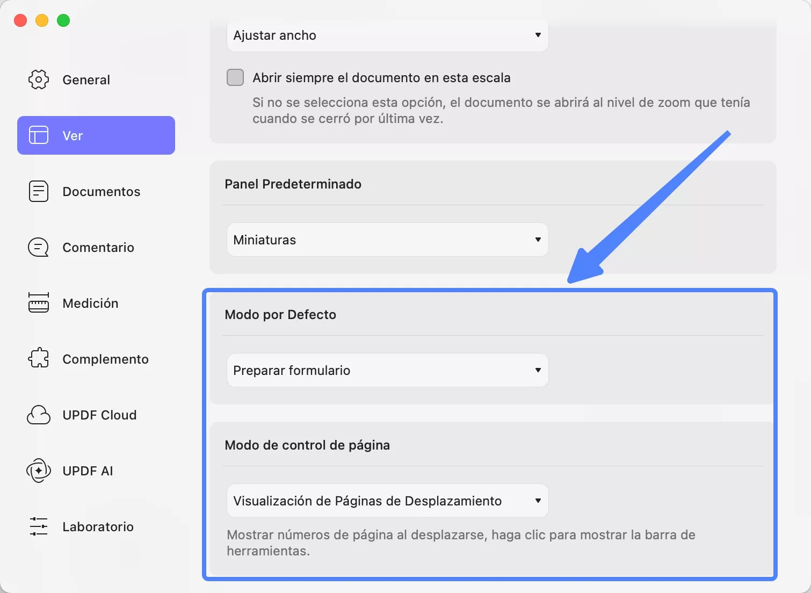The width and height of the screenshot is (811, 593).
Task: Click the UPDF Cloud icon
Action: 39,415
